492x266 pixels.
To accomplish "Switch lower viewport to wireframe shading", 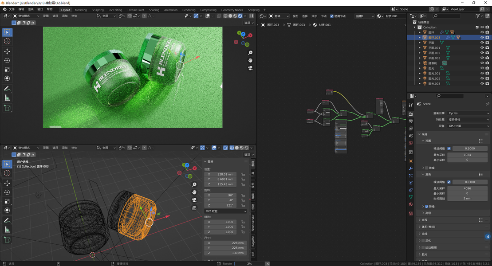I will 232,148.
